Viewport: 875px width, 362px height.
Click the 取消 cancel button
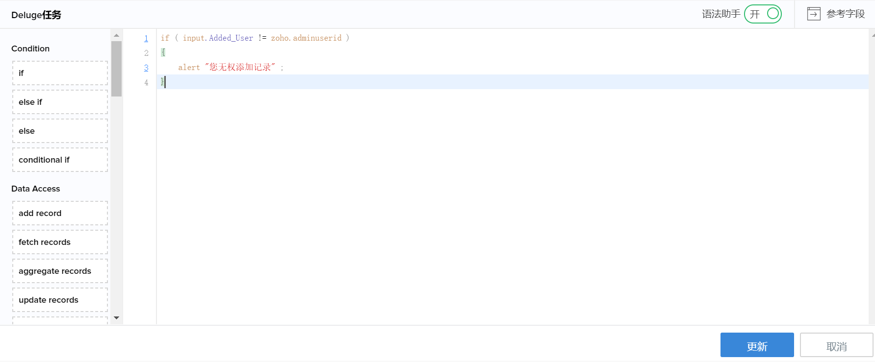tap(836, 345)
